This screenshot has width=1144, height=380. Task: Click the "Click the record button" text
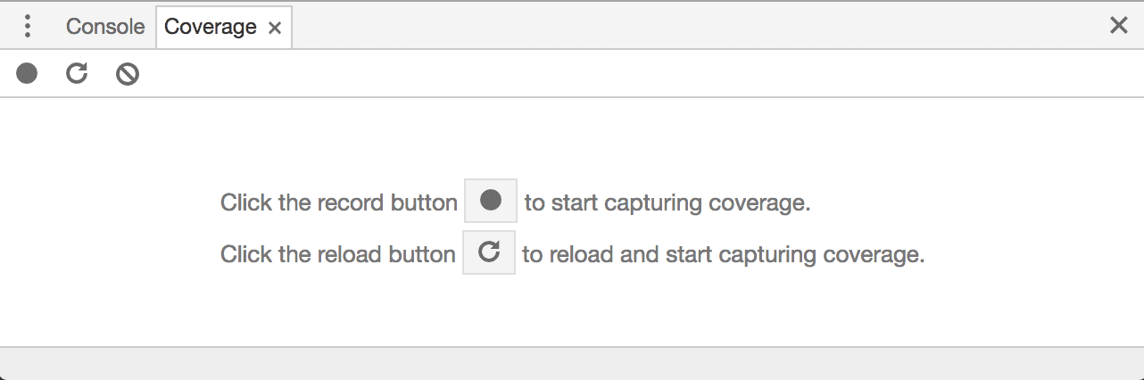(338, 202)
